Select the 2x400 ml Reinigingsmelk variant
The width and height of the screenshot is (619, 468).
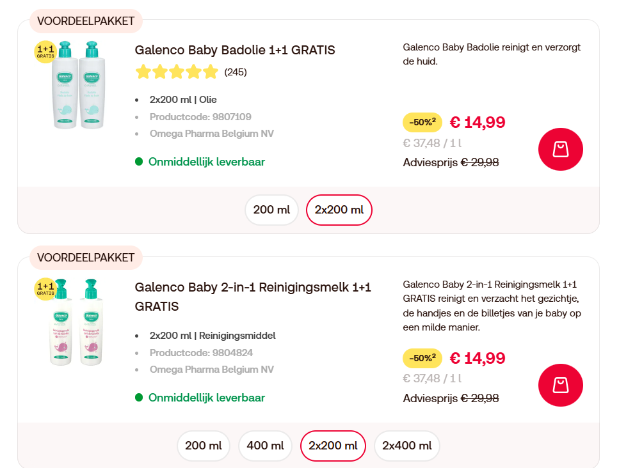point(406,446)
